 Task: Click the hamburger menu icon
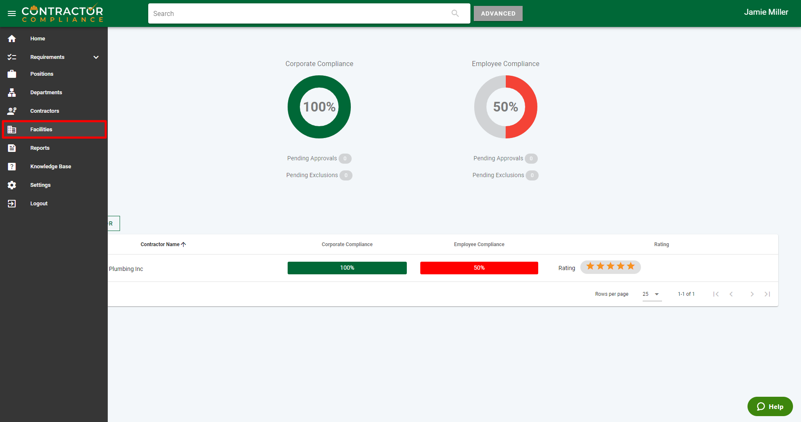tap(12, 13)
